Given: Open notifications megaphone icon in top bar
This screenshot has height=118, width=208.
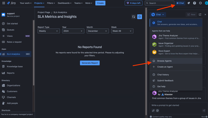Looking at the screenshot, I should coord(189,3).
